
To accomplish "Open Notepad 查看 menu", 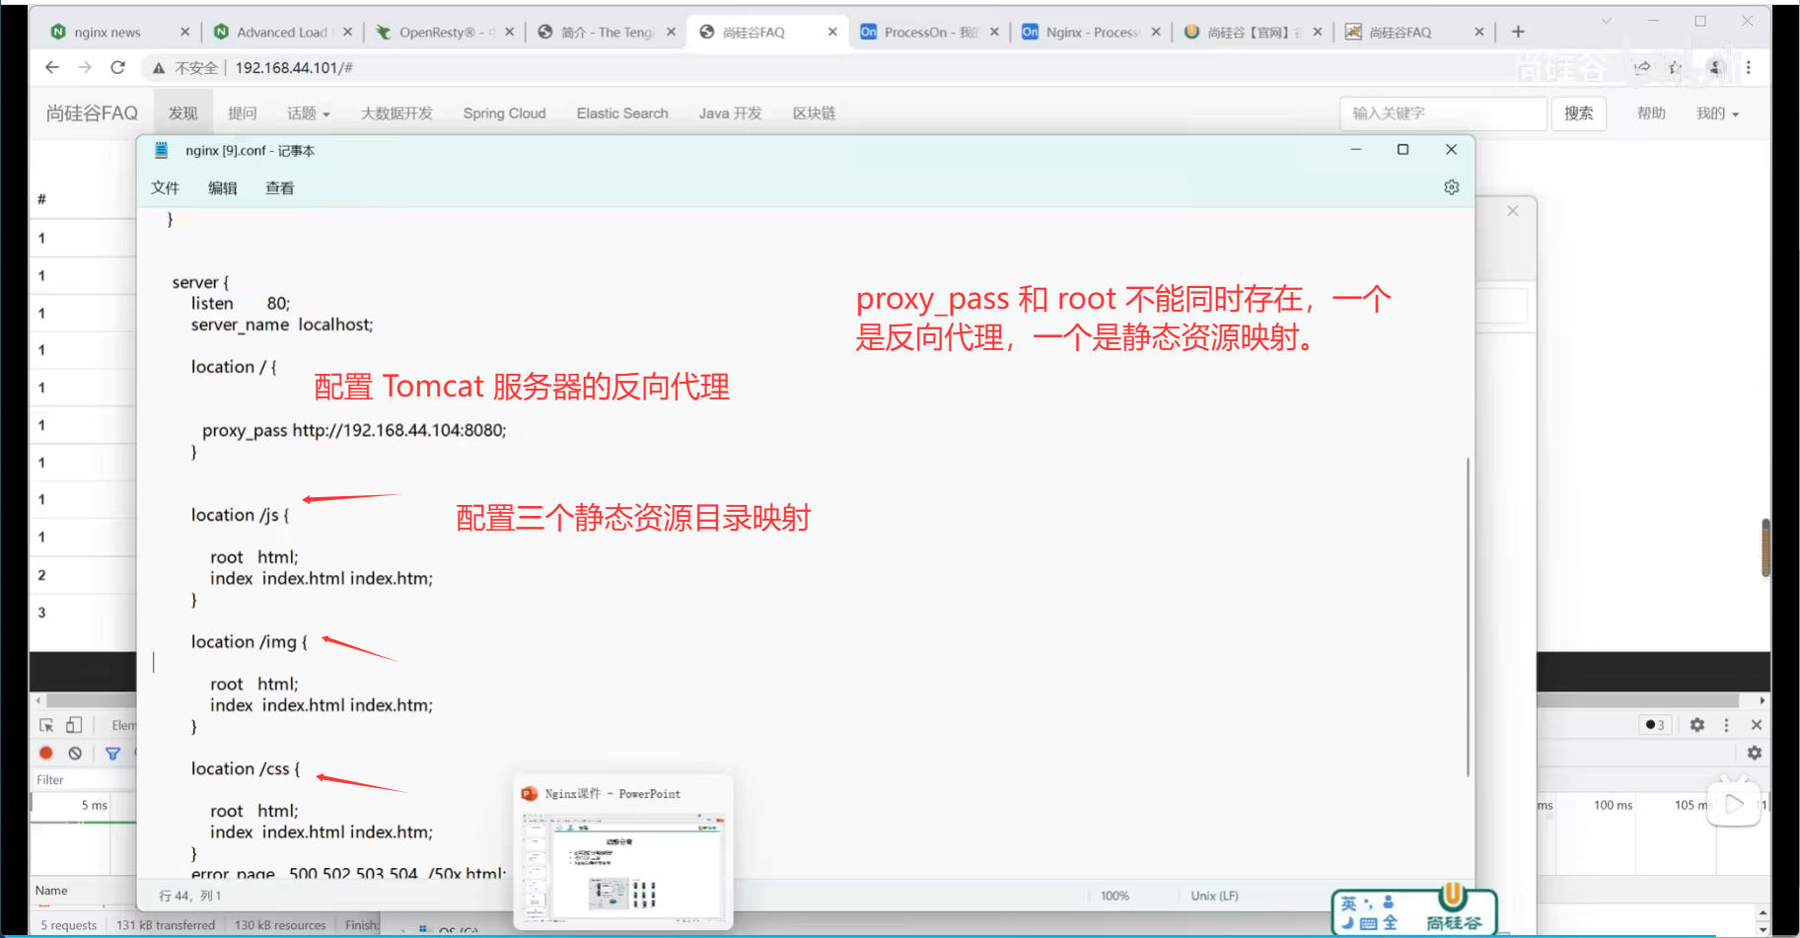I will point(279,188).
